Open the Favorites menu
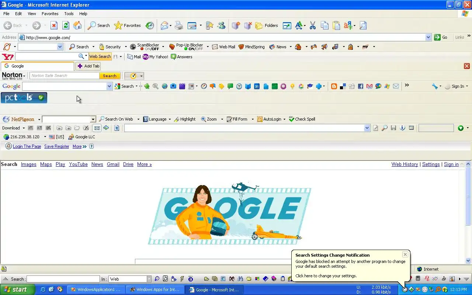Image resolution: width=472 pixels, height=295 pixels. point(50,14)
